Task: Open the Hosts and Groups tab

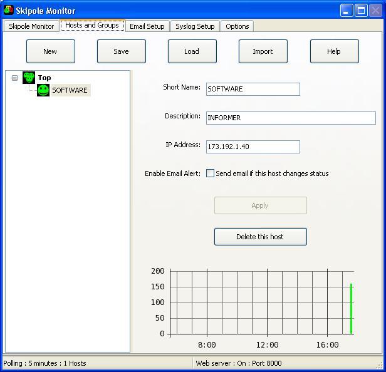Action: point(92,25)
